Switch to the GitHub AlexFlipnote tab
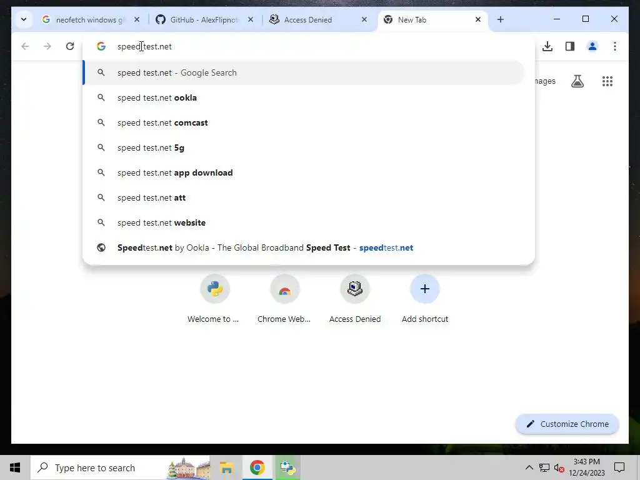This screenshot has height=480, width=640. [x=204, y=19]
